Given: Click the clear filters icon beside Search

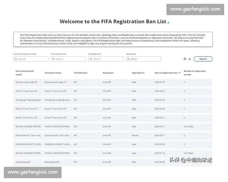Looking at the screenshot, I should tap(185, 59).
